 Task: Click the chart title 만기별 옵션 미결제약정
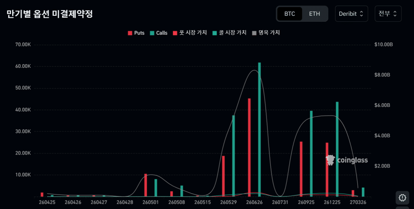[x=50, y=14]
